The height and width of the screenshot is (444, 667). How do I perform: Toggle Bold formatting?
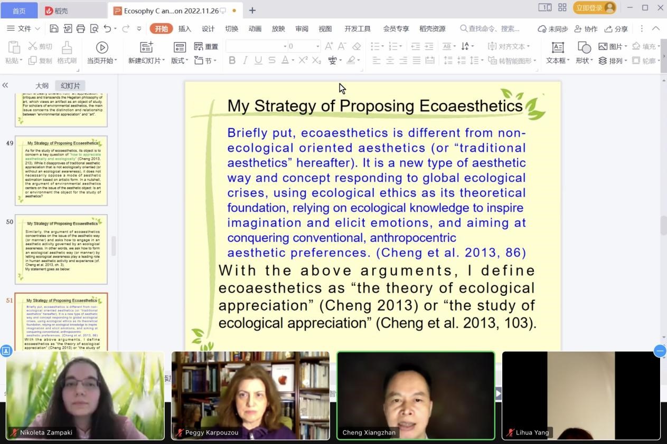coord(232,61)
